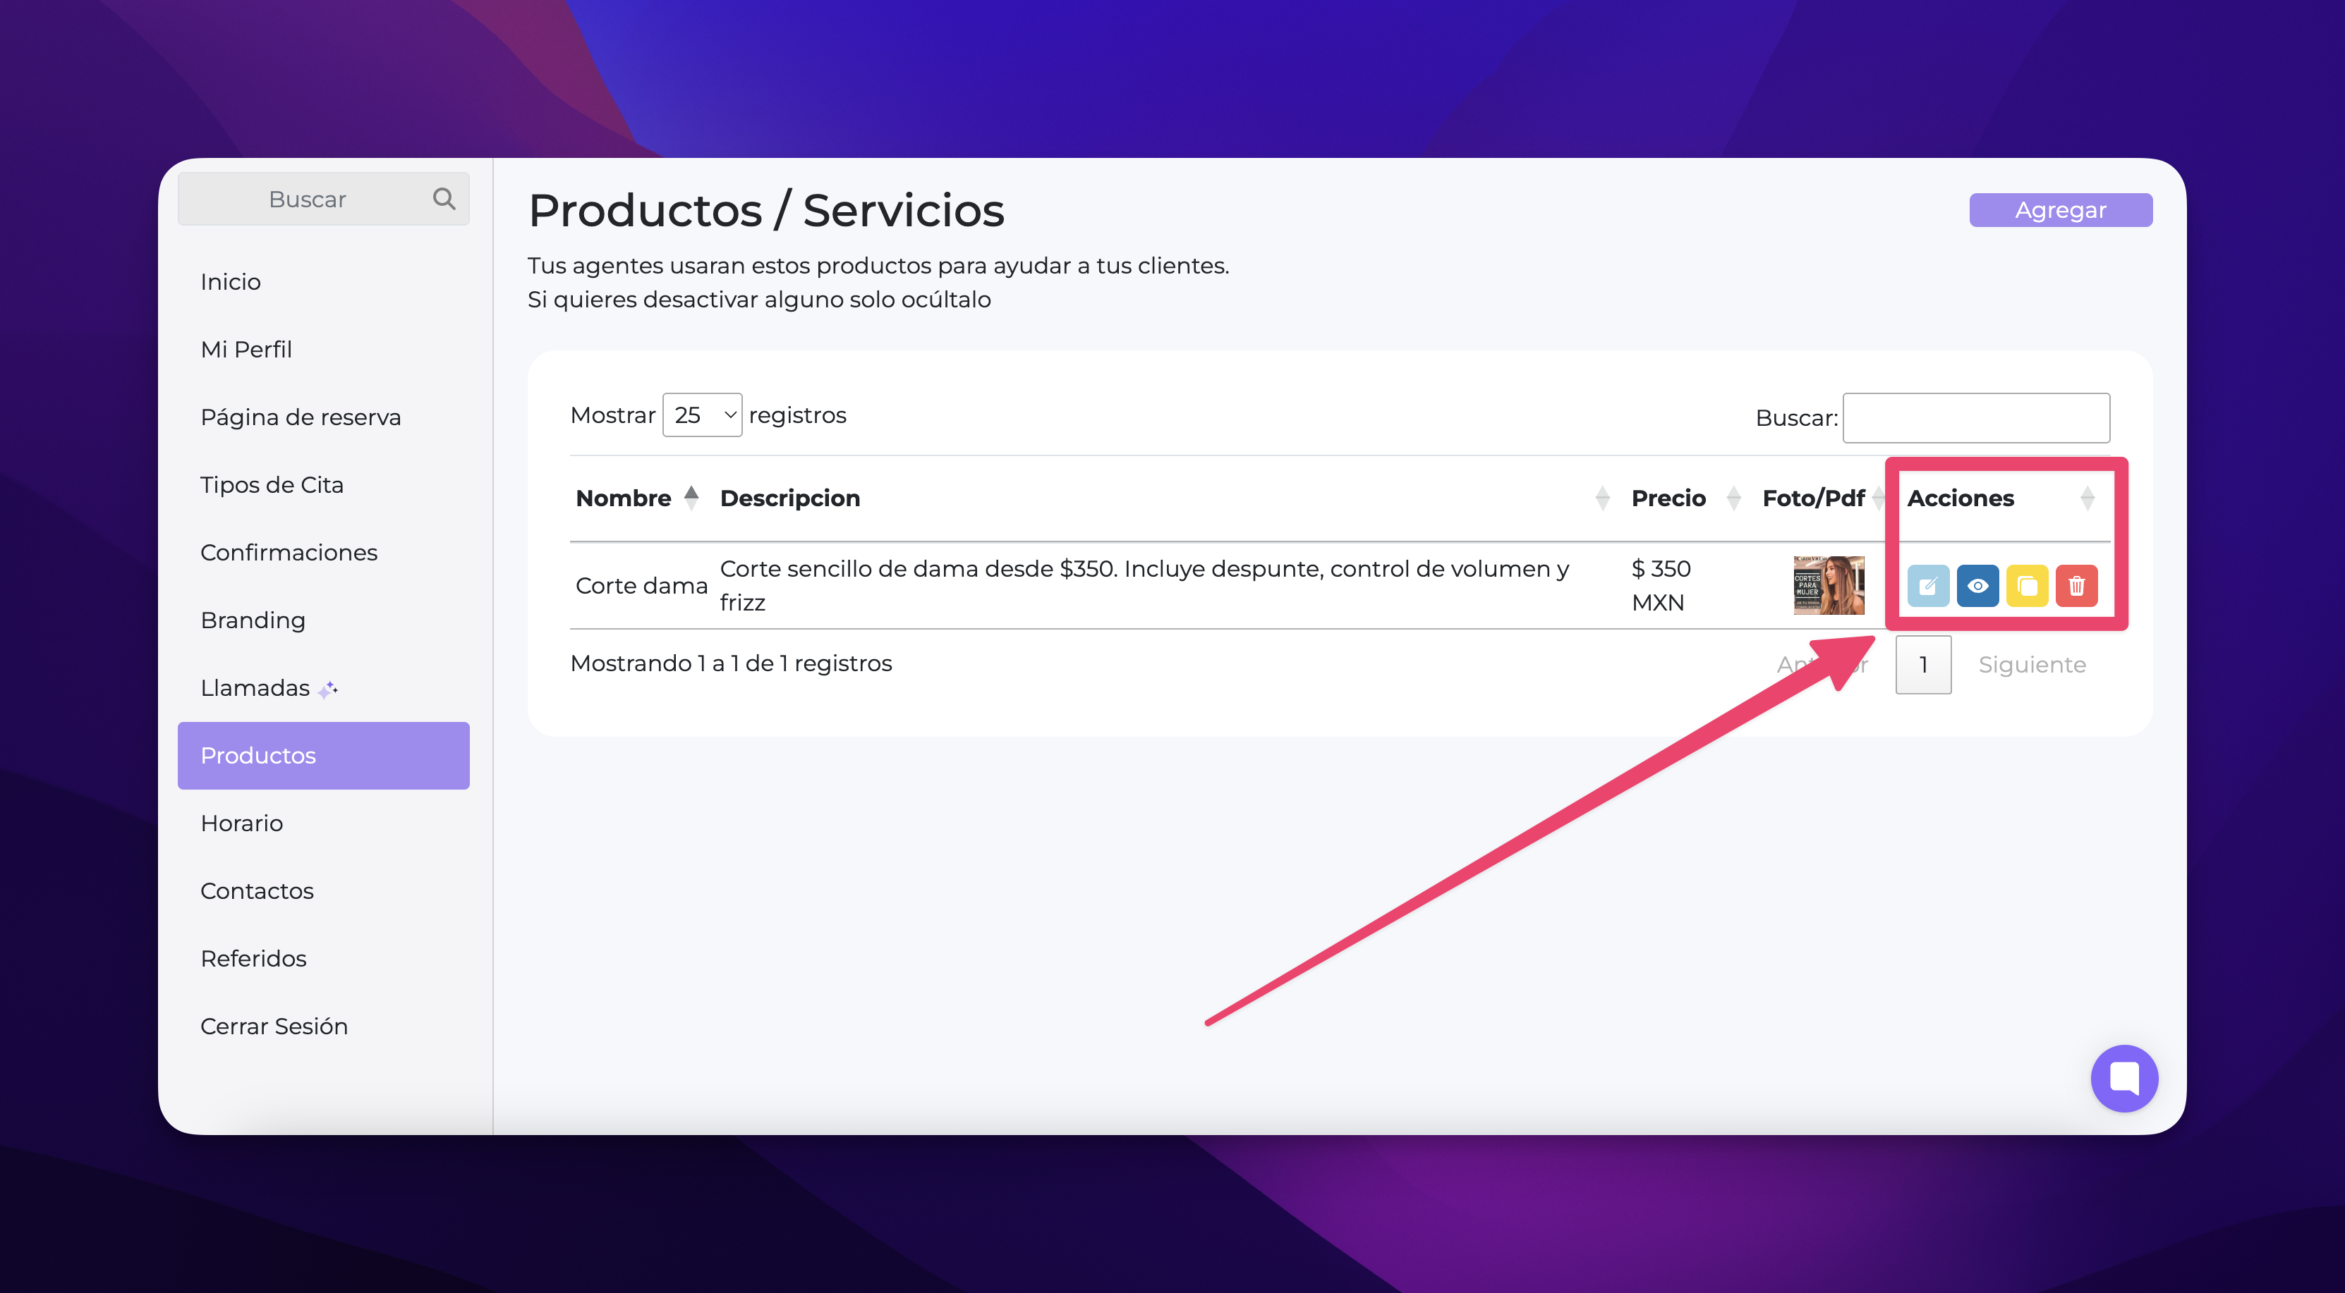This screenshot has width=2345, height=1293.
Task: Click Mostrando 1 a 1 de 1 registros
Action: click(731, 663)
